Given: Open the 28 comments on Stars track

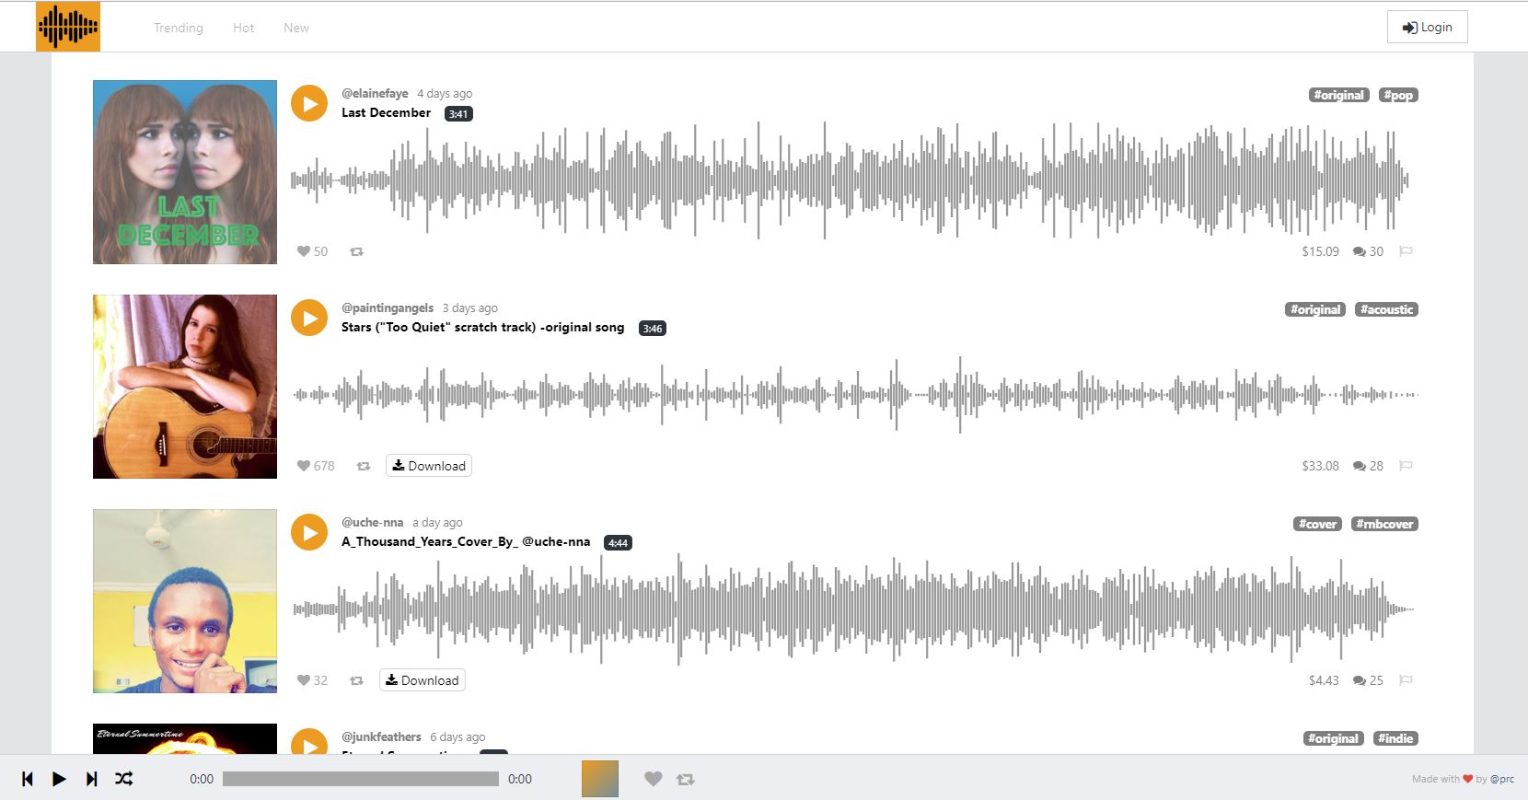Looking at the screenshot, I should click(1368, 466).
